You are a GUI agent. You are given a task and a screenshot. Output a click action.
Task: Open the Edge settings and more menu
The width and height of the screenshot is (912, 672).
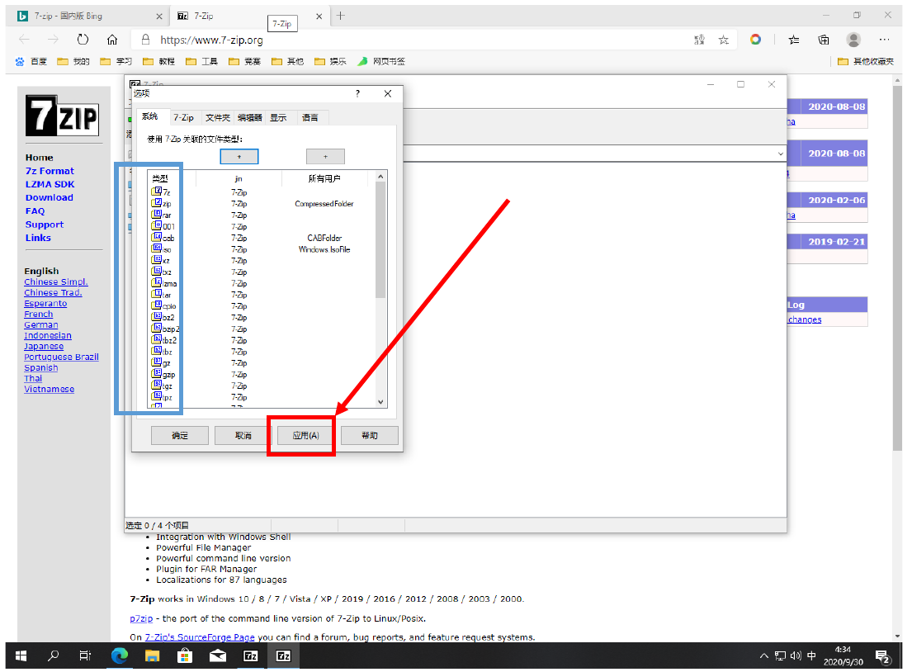(884, 40)
